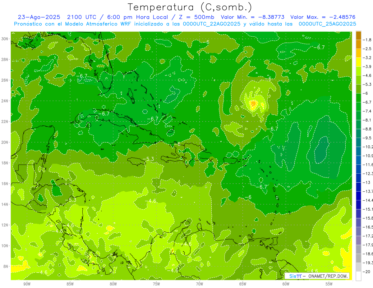373x288 pixels.
Task: Click the '60W' longitude label
Action: pyautogui.click(x=286, y=284)
